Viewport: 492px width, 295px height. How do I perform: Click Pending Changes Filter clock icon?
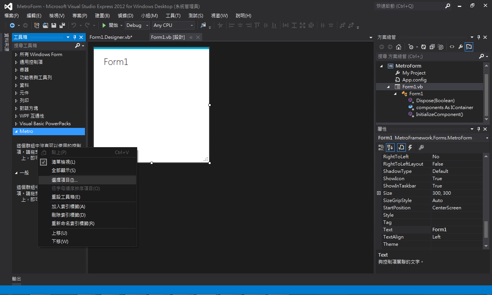[x=411, y=47]
